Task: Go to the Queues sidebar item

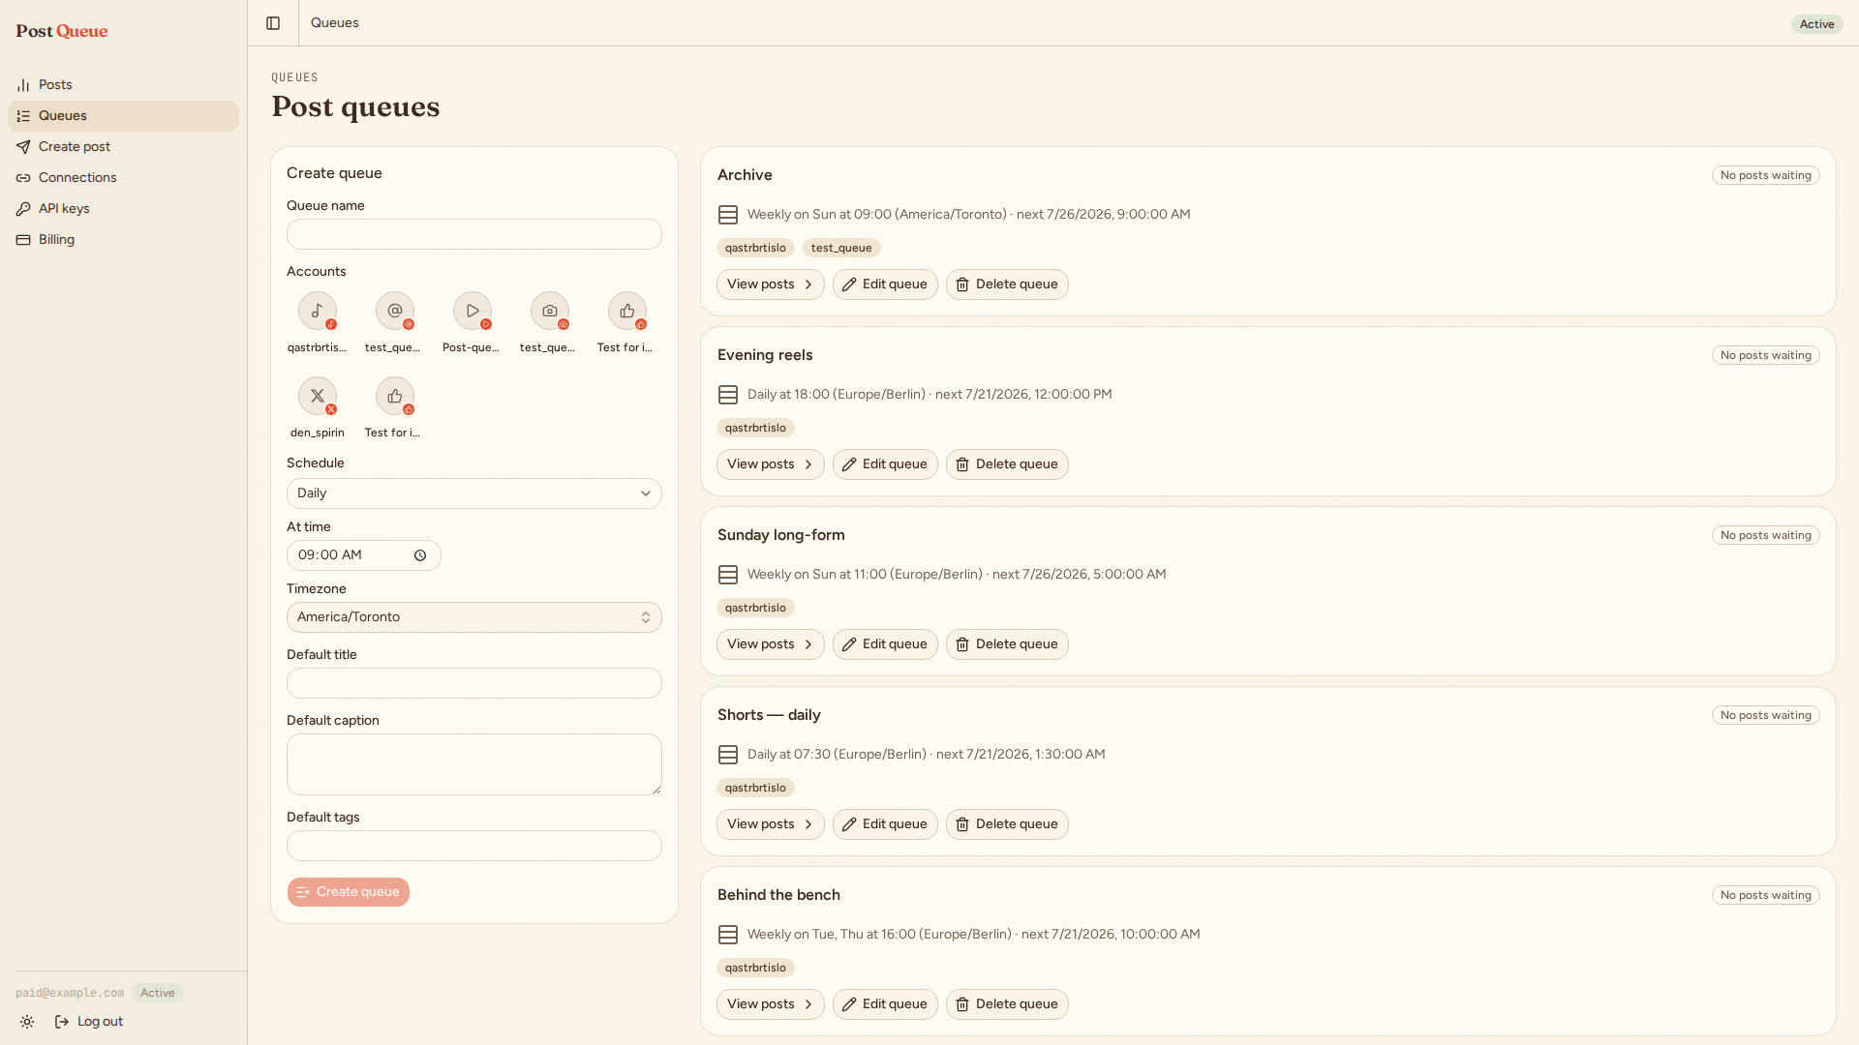Action: pos(123,116)
